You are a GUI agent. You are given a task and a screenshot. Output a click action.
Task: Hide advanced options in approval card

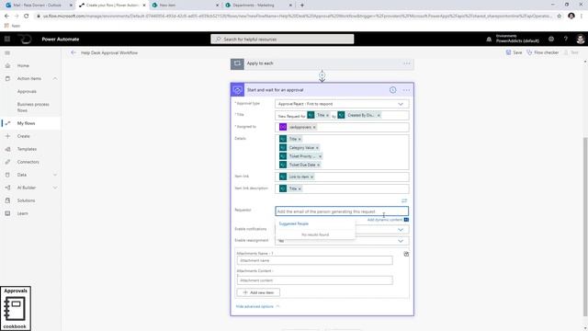[x=257, y=306]
